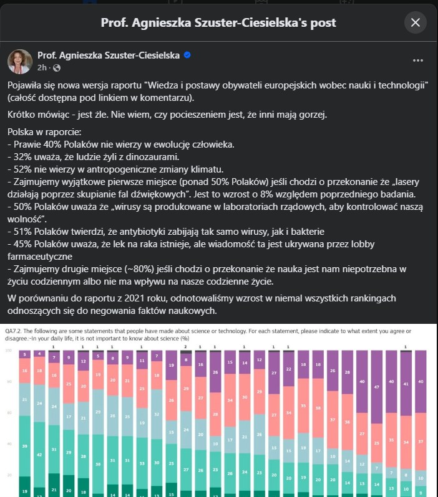438x497 pixels.
Task: Click the dialog title "Prof. Agnieszka Szuster-Ciesielska's post"
Action: (218, 23)
